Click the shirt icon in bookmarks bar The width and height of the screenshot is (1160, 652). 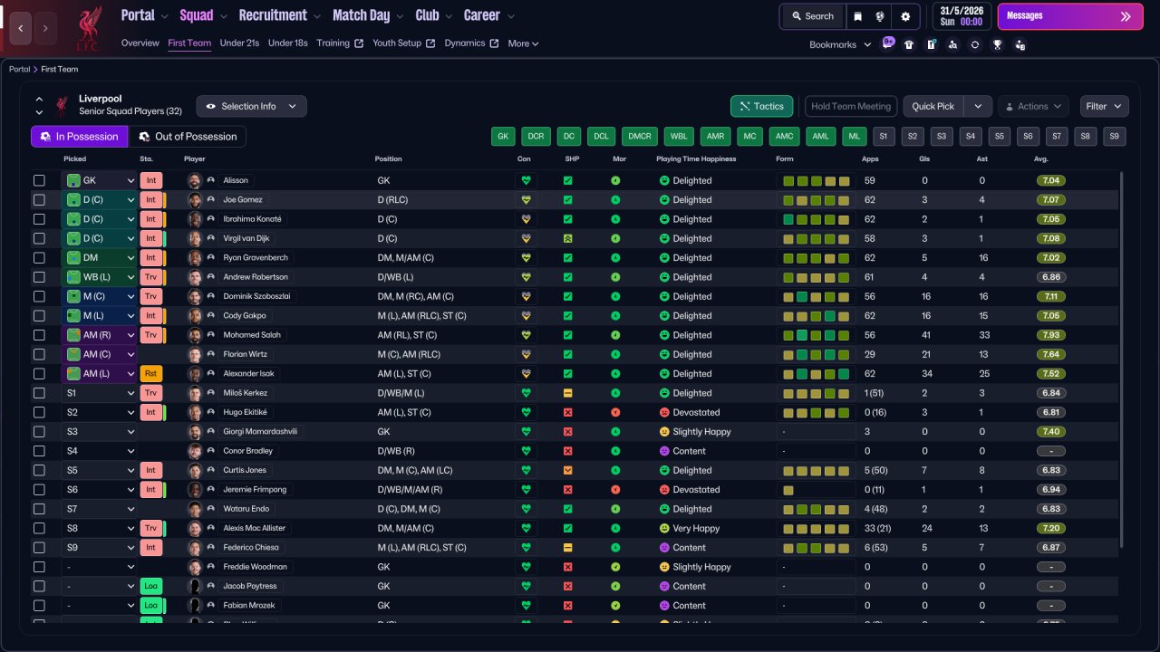tap(909, 44)
